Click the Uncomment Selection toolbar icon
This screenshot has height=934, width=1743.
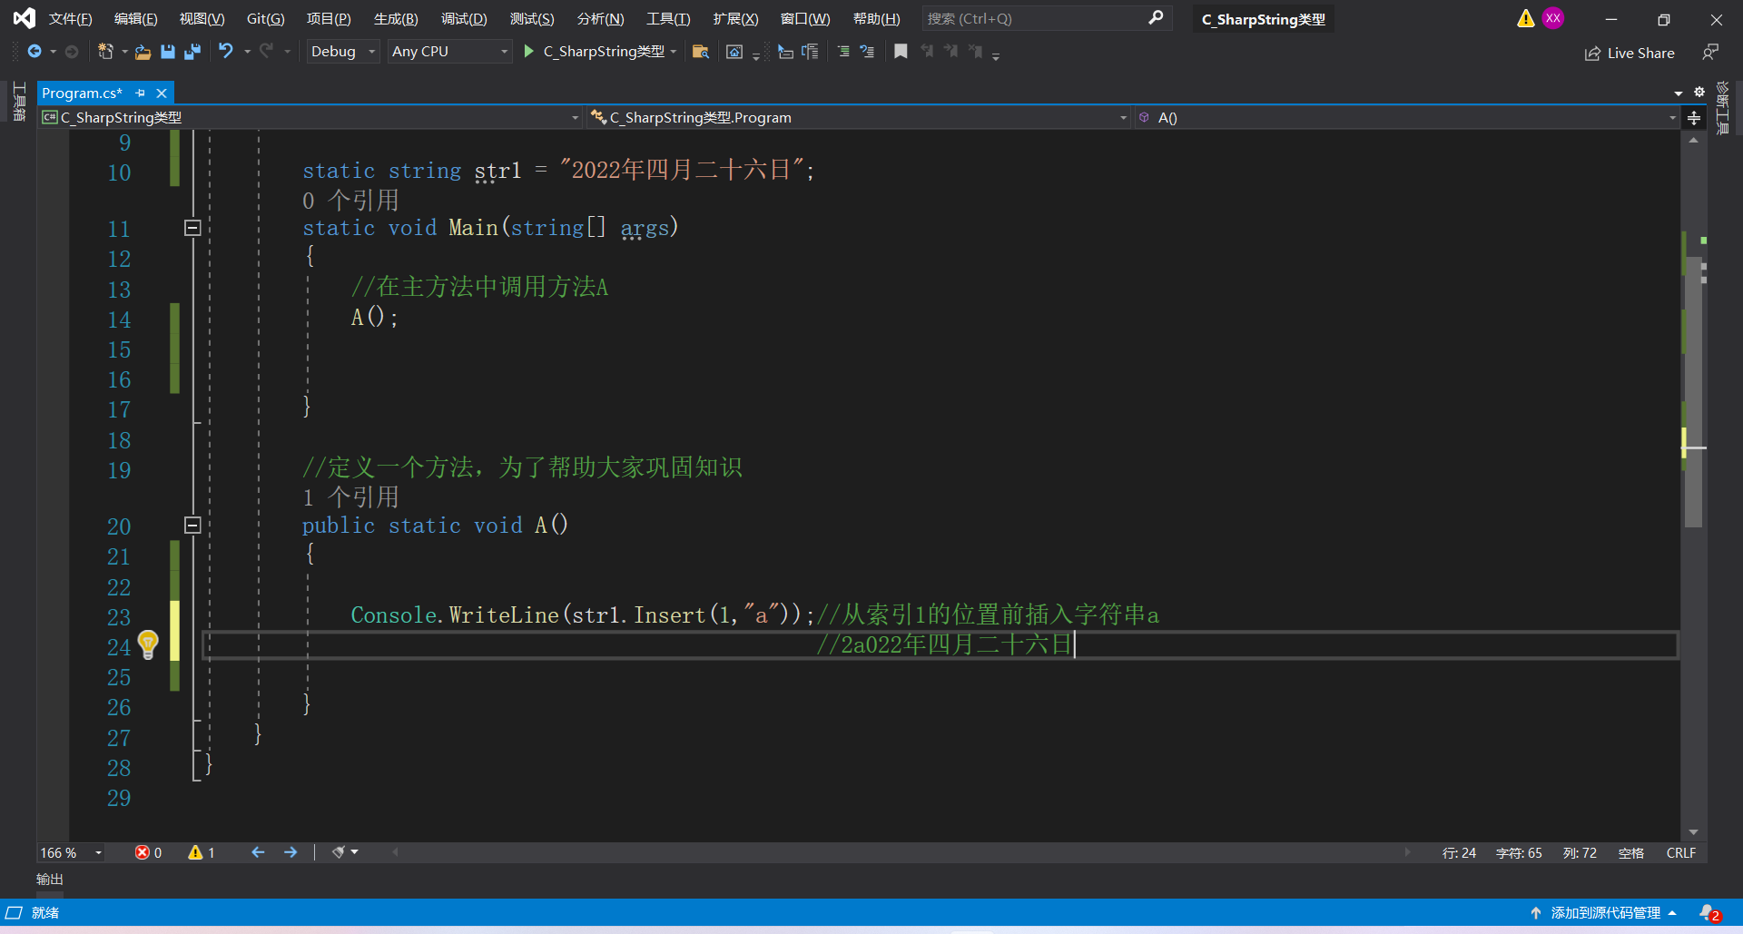[x=867, y=52]
